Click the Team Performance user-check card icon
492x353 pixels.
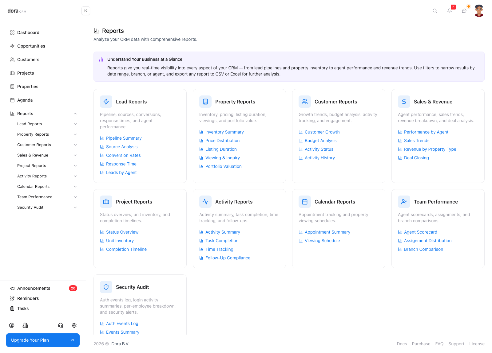[404, 202]
